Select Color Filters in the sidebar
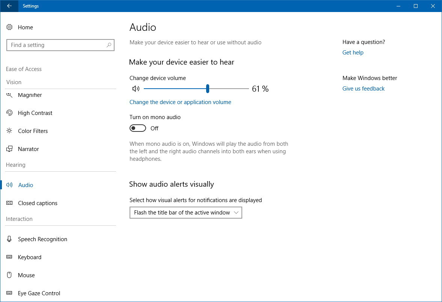 pos(33,131)
